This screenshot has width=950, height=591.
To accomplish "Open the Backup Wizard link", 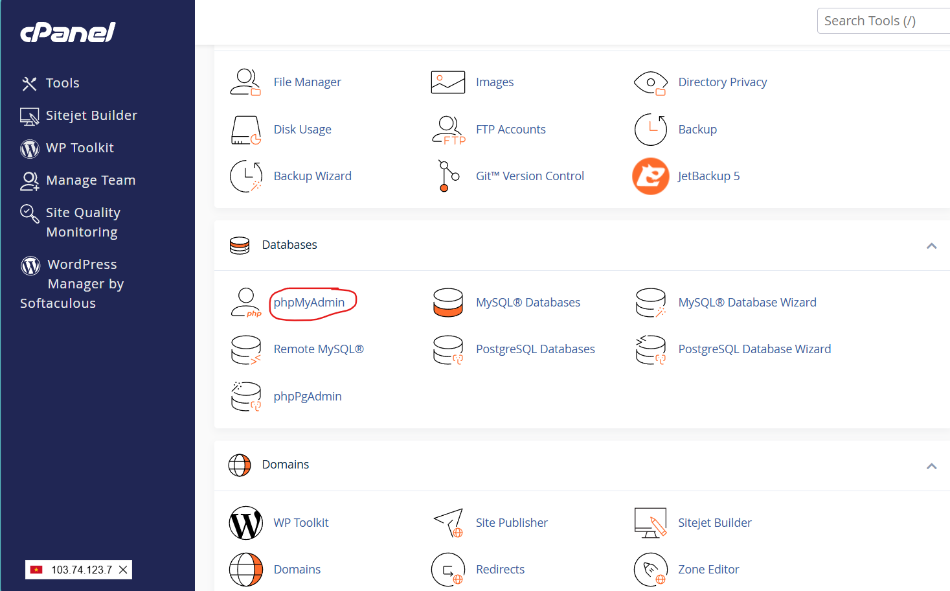I will click(x=312, y=176).
